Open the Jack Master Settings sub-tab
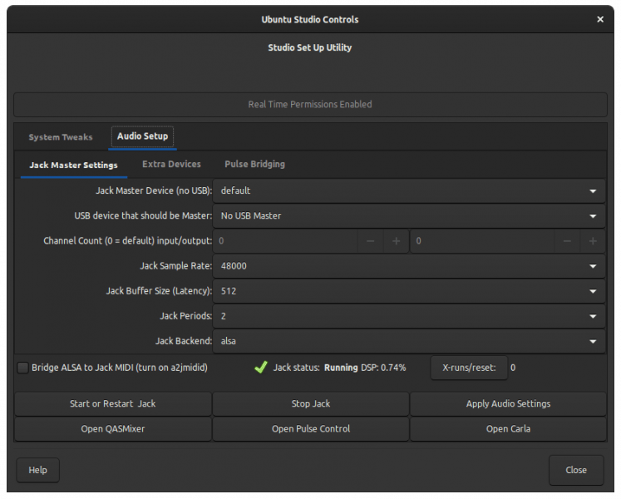 point(74,165)
